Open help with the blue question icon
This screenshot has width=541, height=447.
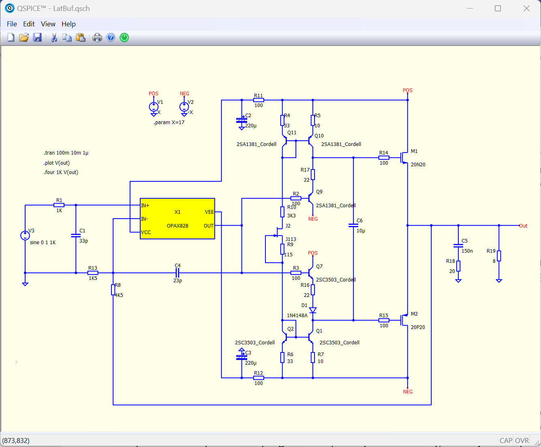click(111, 38)
